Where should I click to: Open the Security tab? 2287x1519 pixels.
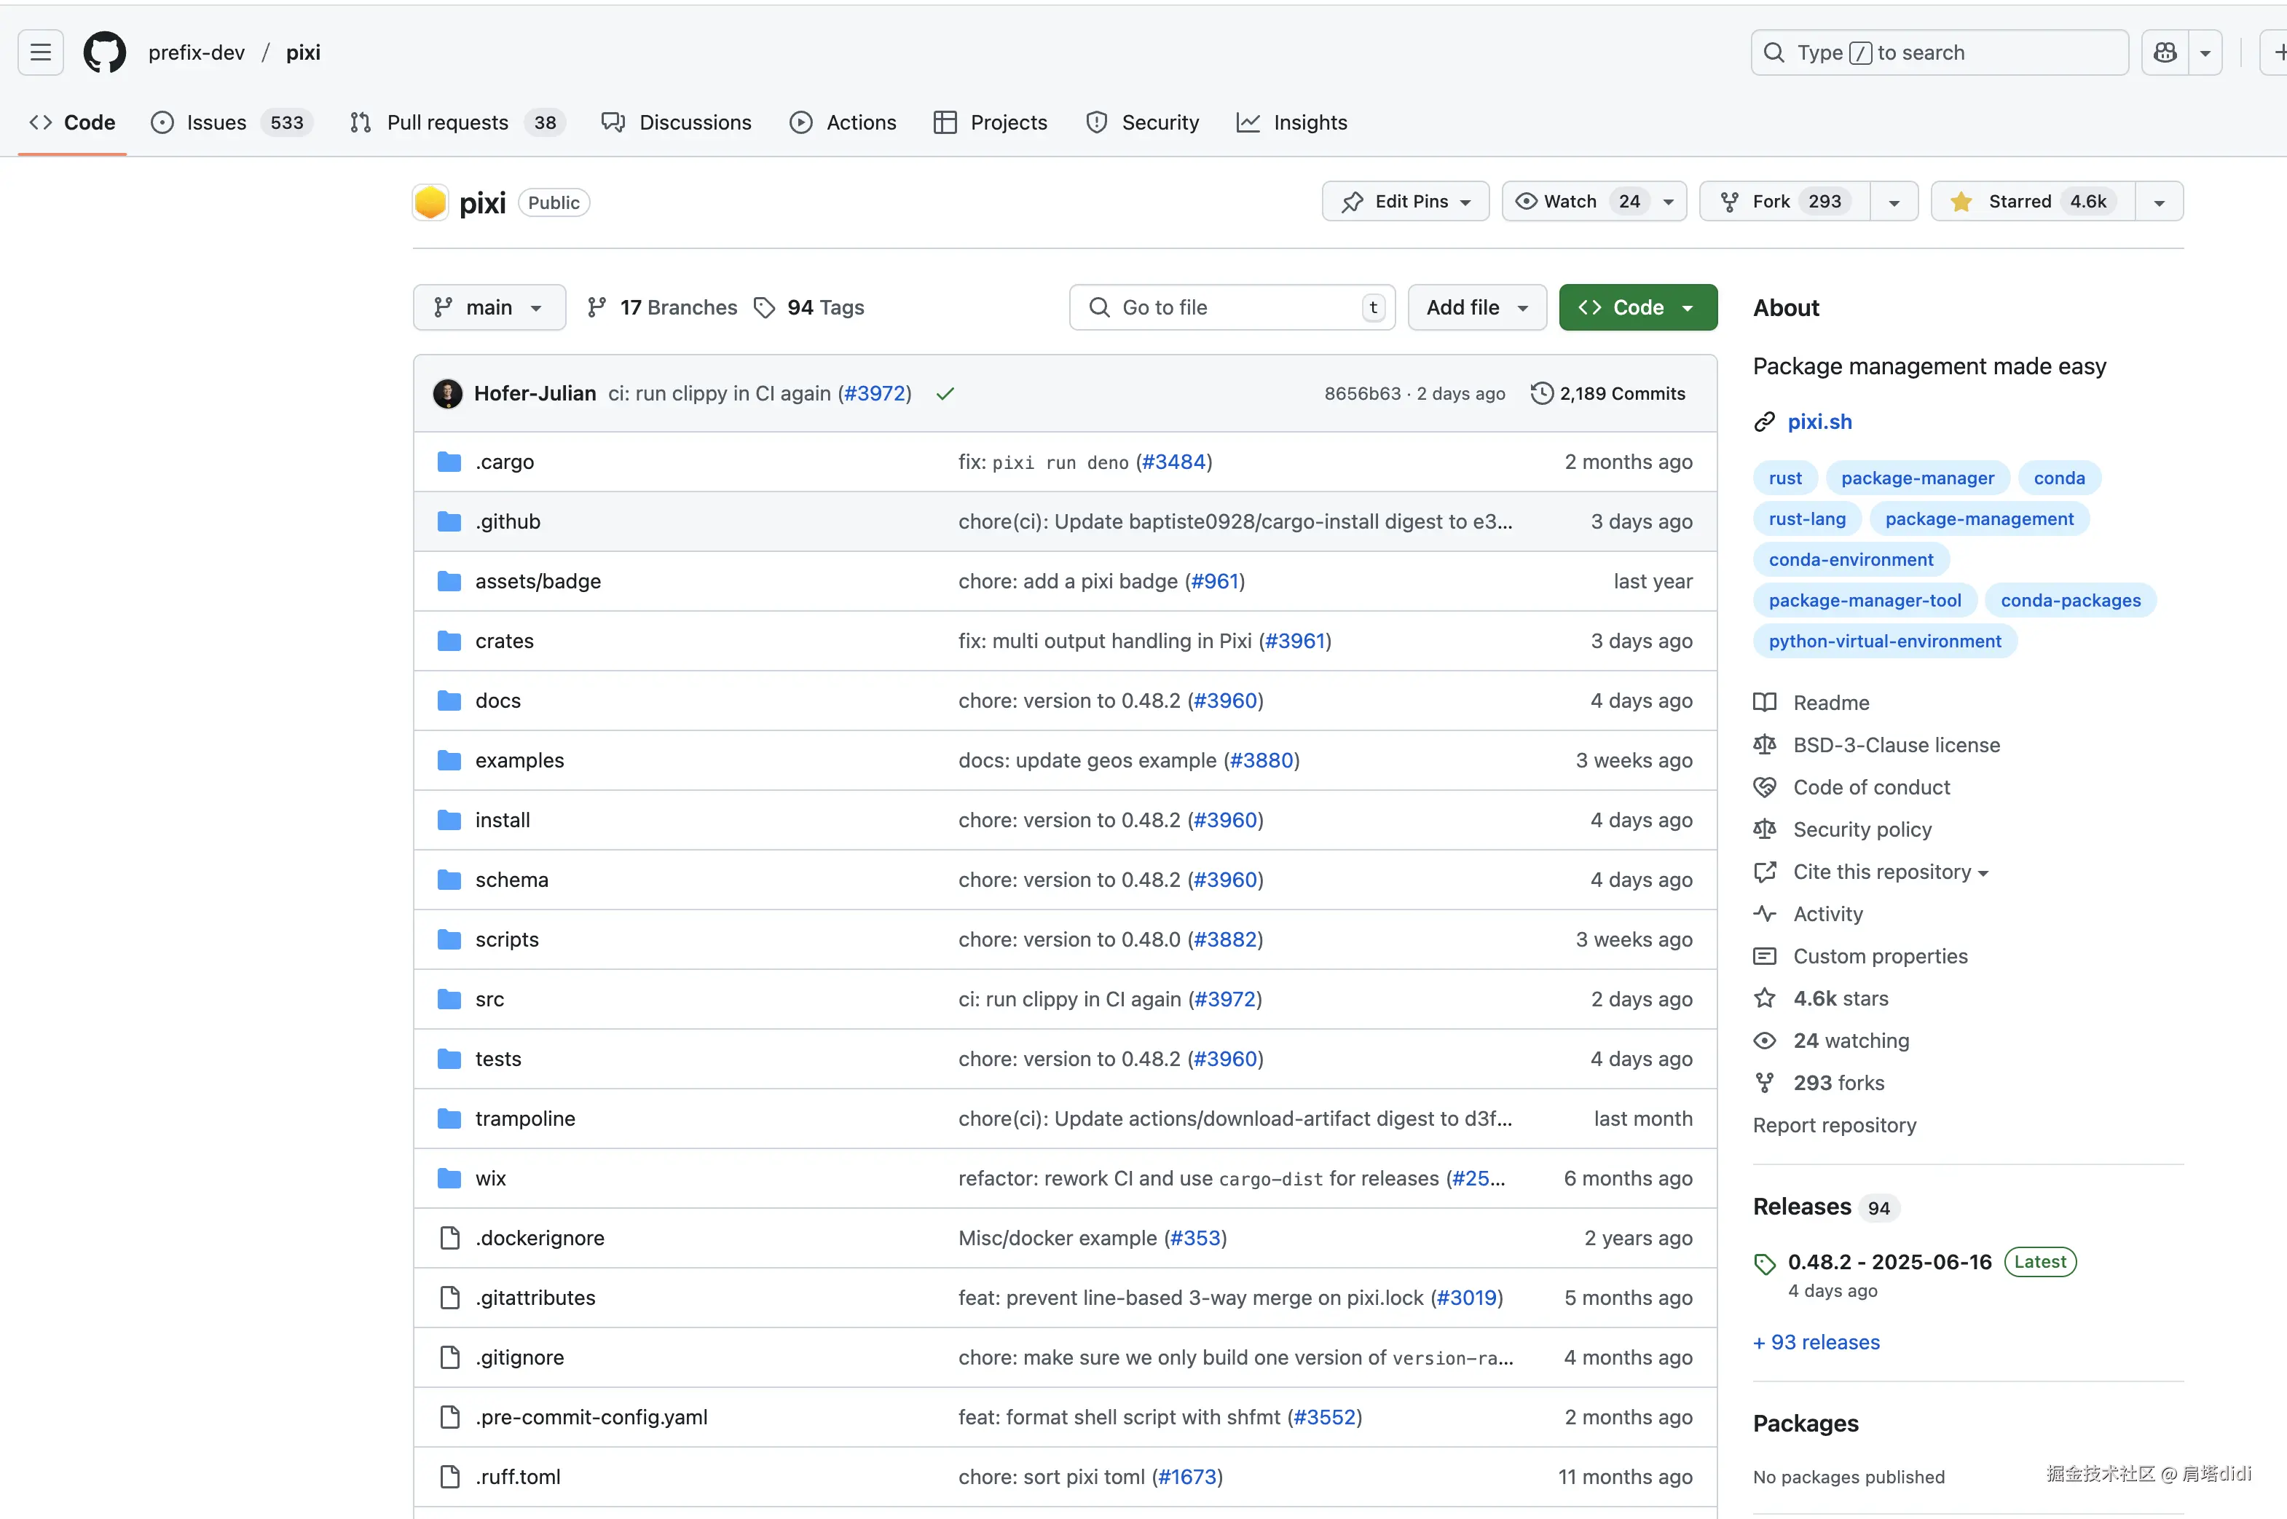tap(1142, 122)
